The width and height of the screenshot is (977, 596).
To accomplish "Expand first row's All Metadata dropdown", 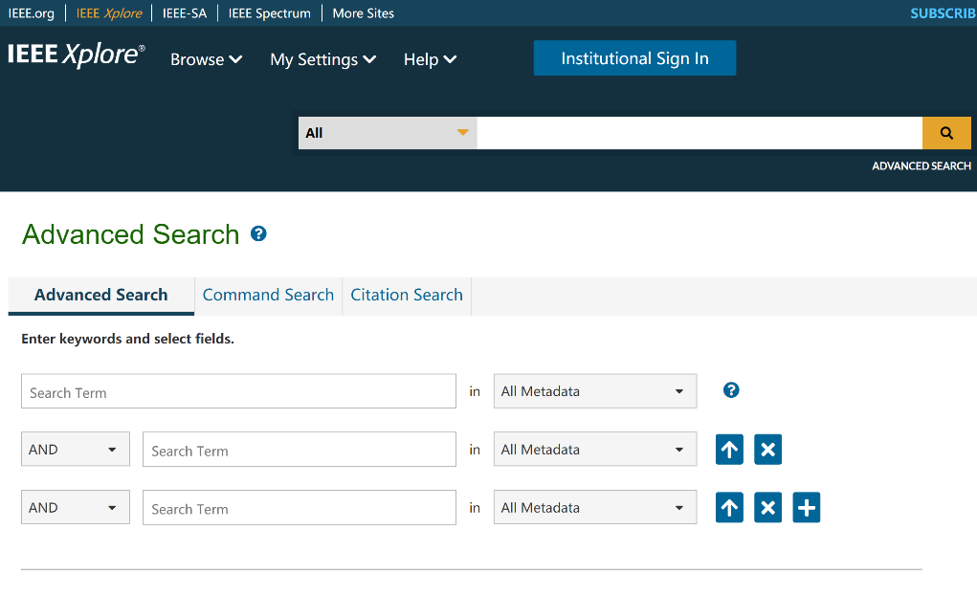I will (594, 391).
